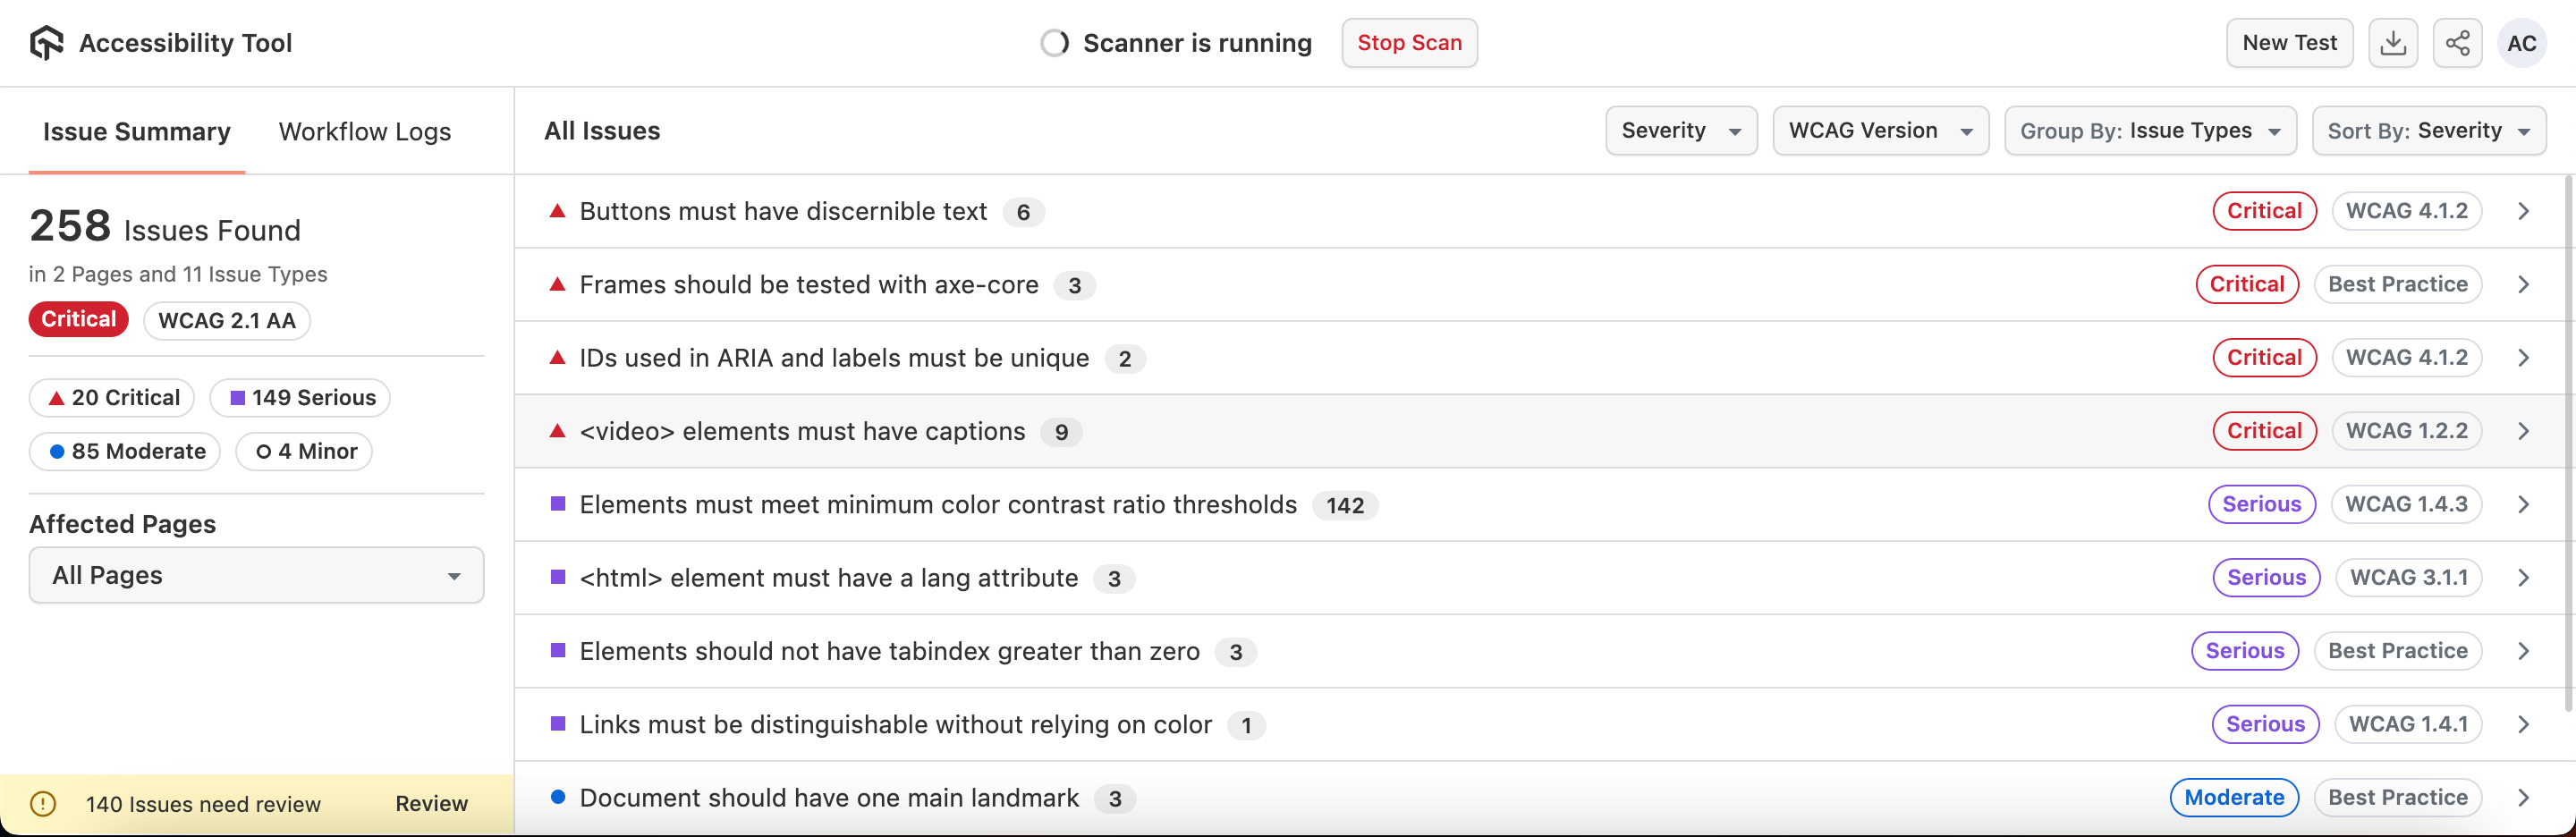Click Review for issues needing review
This screenshot has width=2576, height=837.
tap(431, 804)
